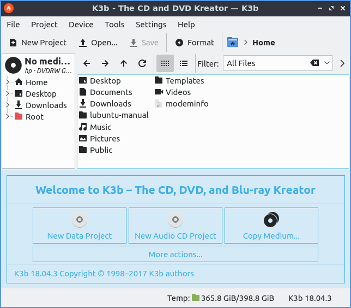Click the Copy Medium button
The height and width of the screenshot is (308, 351).
[271, 226]
